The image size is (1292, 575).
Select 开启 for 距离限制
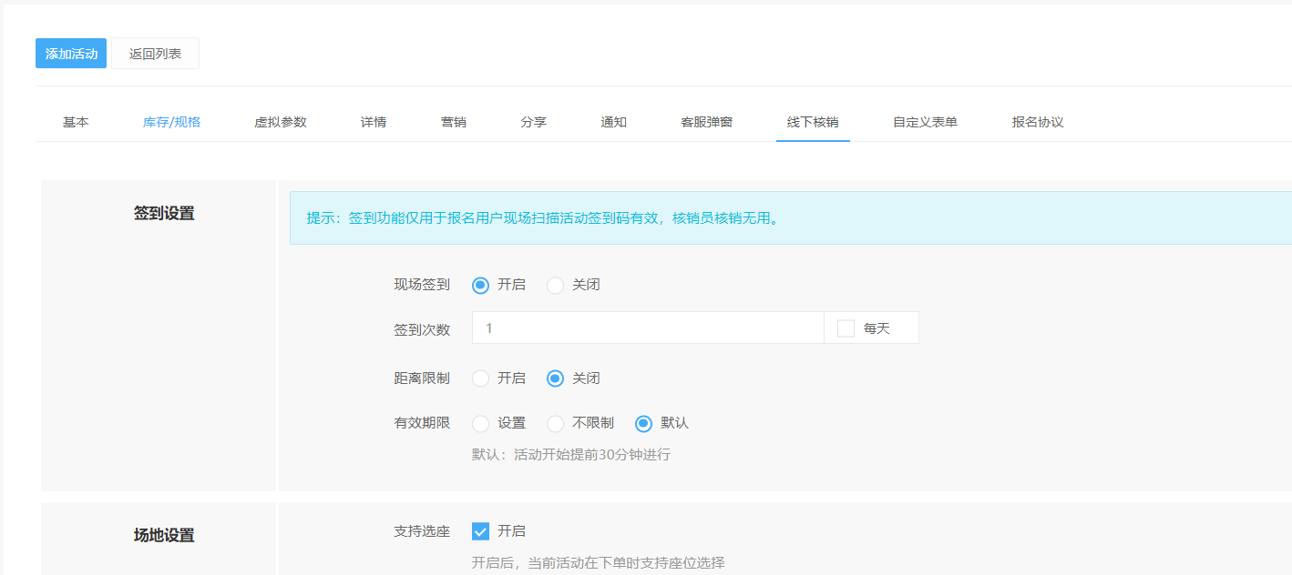(481, 378)
